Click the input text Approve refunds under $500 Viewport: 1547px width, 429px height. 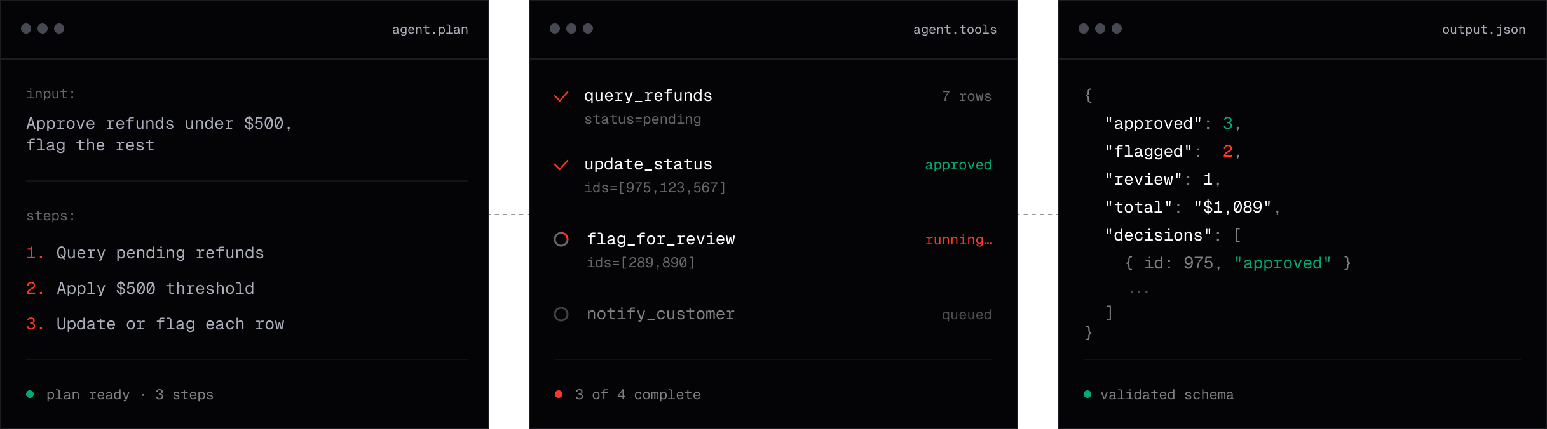(x=159, y=123)
